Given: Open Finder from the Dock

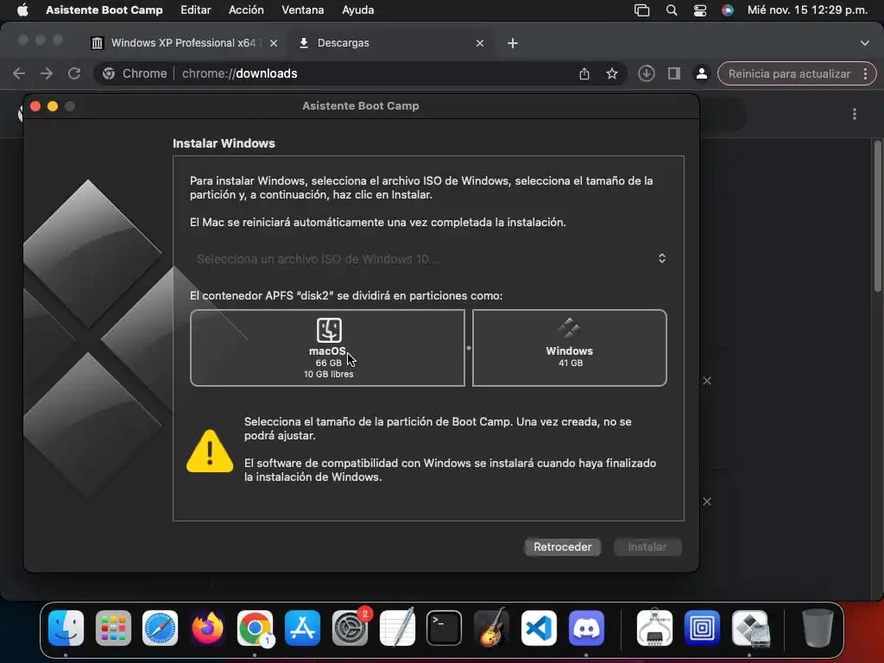Looking at the screenshot, I should [66, 628].
